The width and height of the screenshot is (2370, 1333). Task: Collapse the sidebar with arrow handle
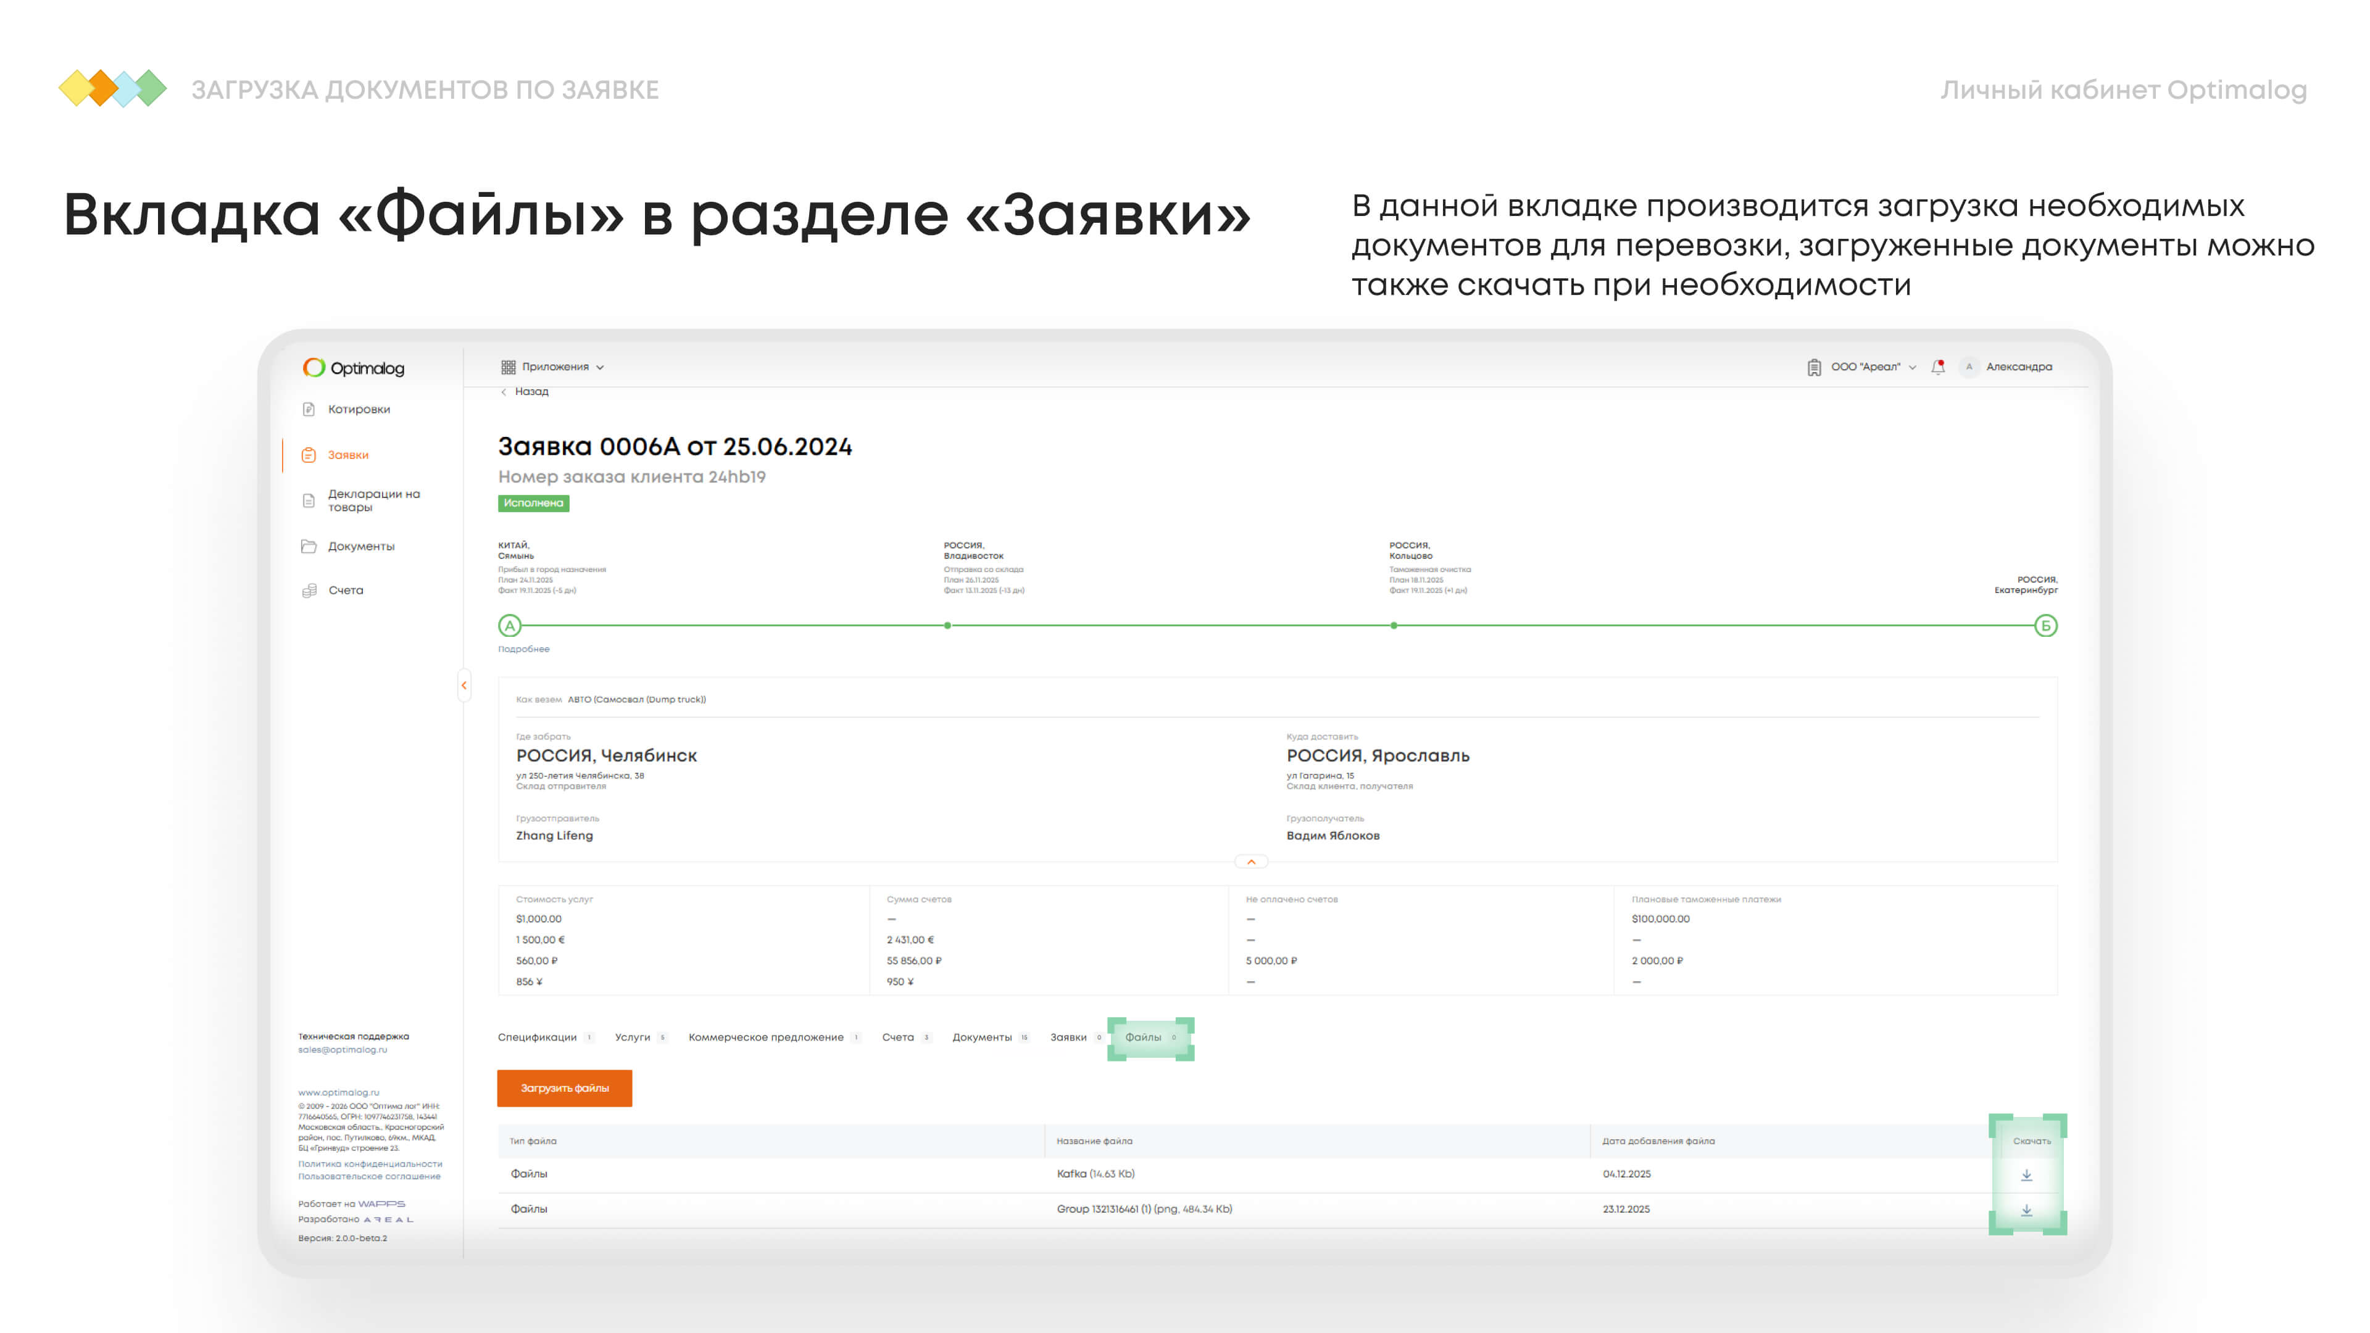pos(464,686)
